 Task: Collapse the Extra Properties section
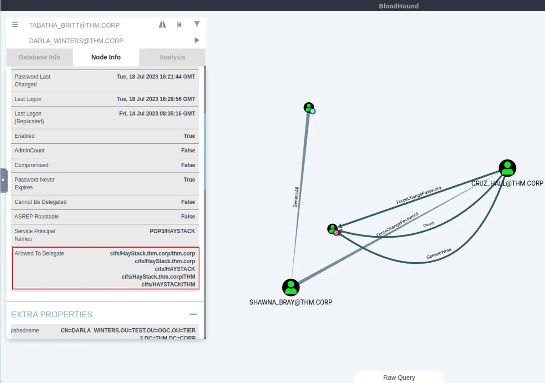coord(193,315)
